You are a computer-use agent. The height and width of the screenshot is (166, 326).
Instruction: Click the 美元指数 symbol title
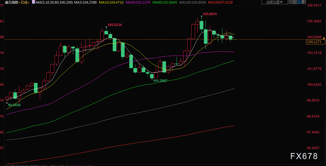coord(12,2)
